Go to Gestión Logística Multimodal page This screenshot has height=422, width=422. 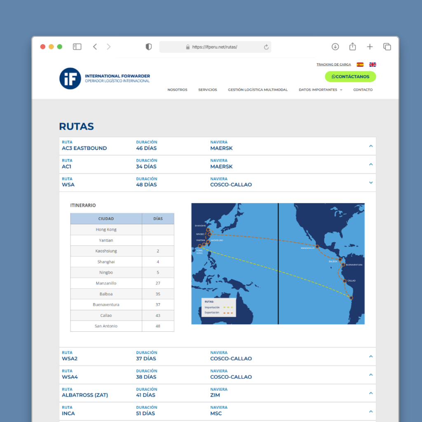click(x=258, y=90)
